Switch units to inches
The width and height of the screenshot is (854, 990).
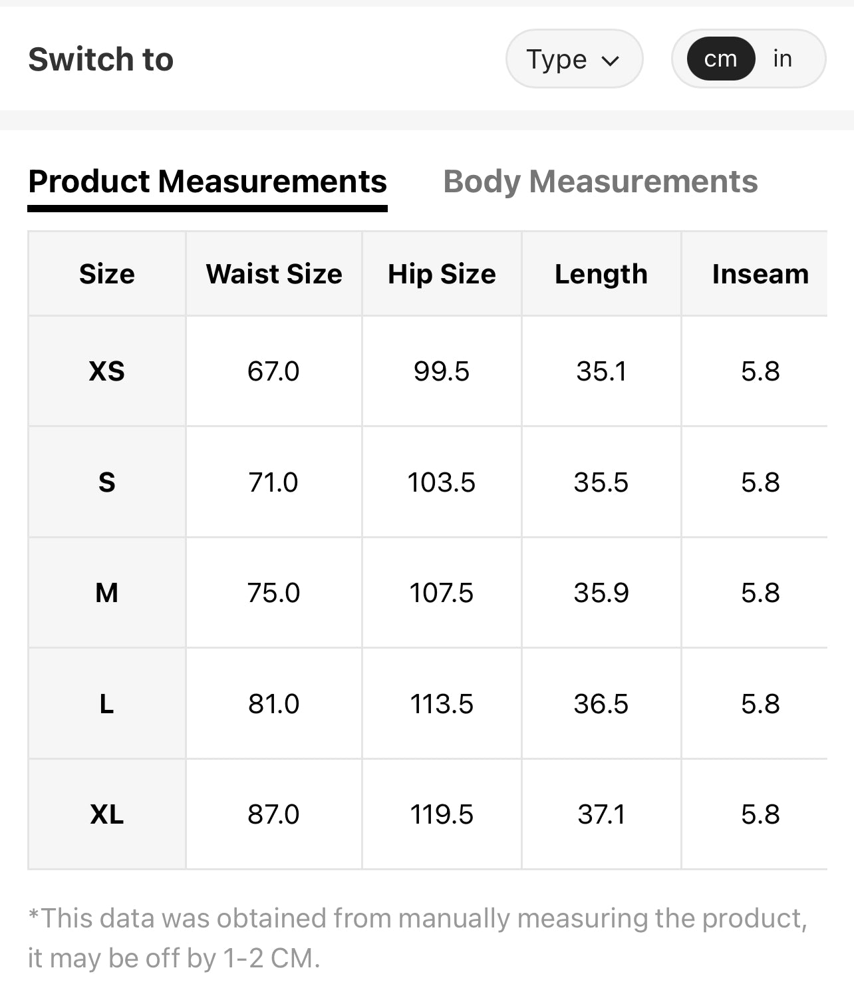pos(782,59)
